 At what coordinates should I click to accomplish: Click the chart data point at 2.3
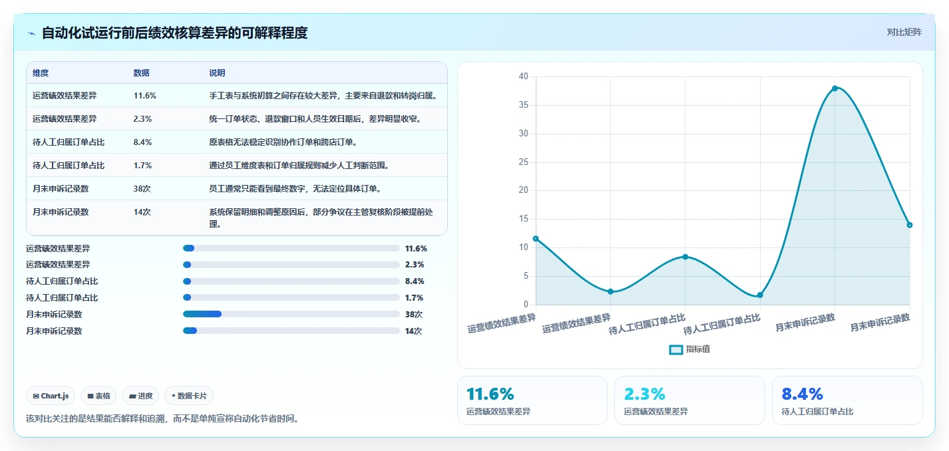tap(610, 291)
